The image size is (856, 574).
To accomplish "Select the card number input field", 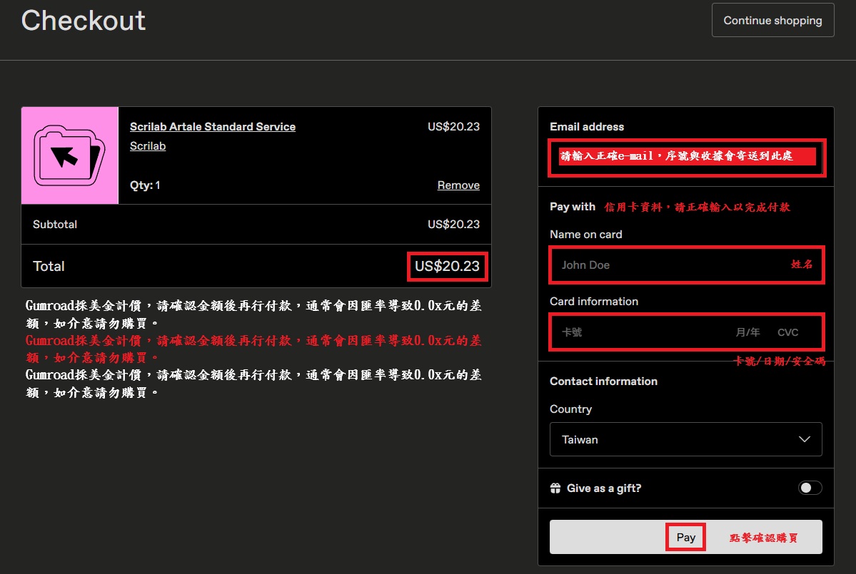I will 635,332.
